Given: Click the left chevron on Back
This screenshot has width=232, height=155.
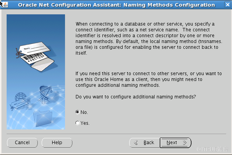Looking at the screenshot, I should pyautogui.click(x=136, y=143).
